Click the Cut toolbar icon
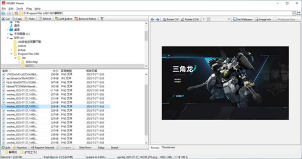Image resolution: width=302 pixels, height=159 pixels. (x=3, y=19)
